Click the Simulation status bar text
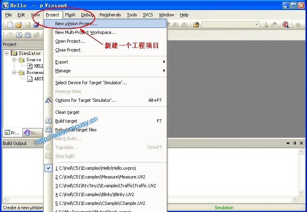The image size is (307, 212). 224,208
